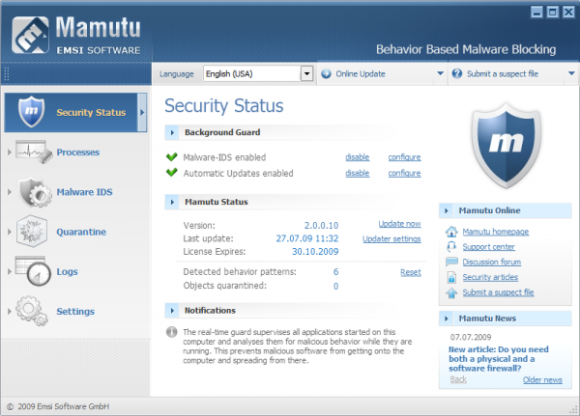Click the green checkmark next to Automatic Updates enabled
Viewport: 580px width, 416px height.
tap(172, 173)
